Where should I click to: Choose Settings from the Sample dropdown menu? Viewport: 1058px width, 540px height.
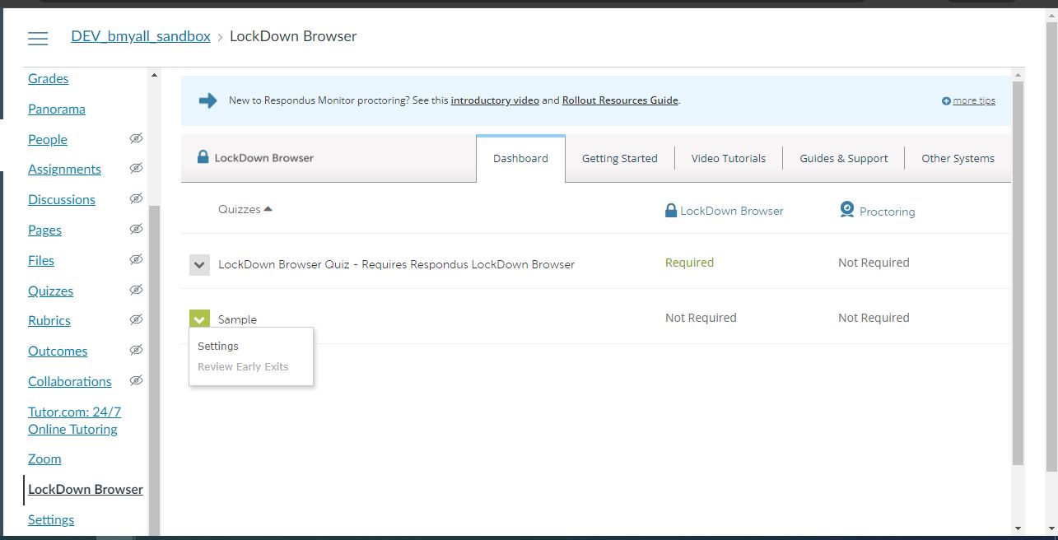[x=218, y=347]
